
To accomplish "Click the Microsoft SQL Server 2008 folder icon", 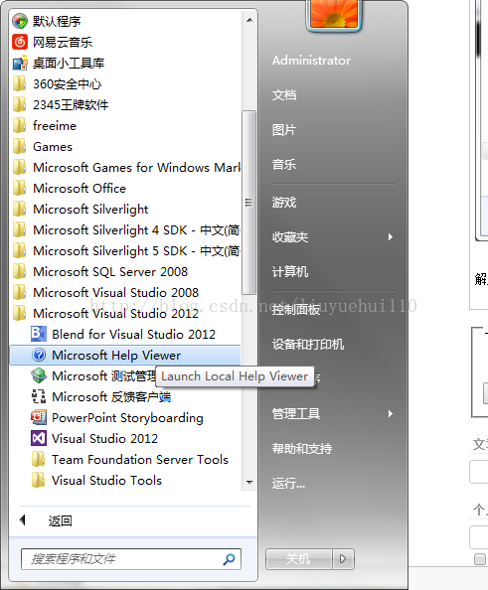I will click(20, 271).
